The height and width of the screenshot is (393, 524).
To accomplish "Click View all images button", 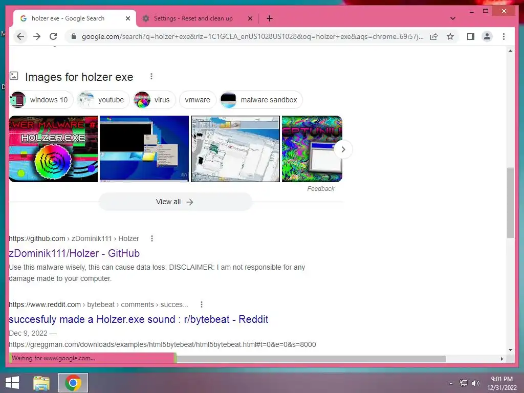I will tap(175, 202).
